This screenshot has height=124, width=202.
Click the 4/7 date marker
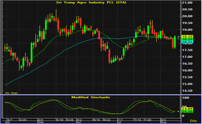click(x=10, y=120)
